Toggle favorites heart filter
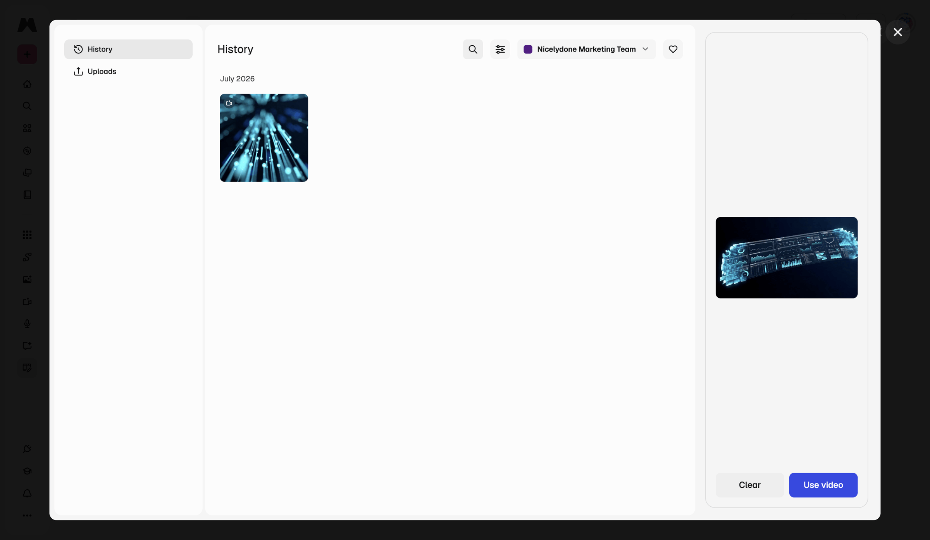This screenshot has height=540, width=930. [673, 49]
